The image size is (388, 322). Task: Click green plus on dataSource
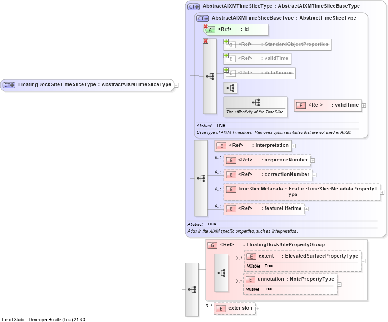(226, 70)
